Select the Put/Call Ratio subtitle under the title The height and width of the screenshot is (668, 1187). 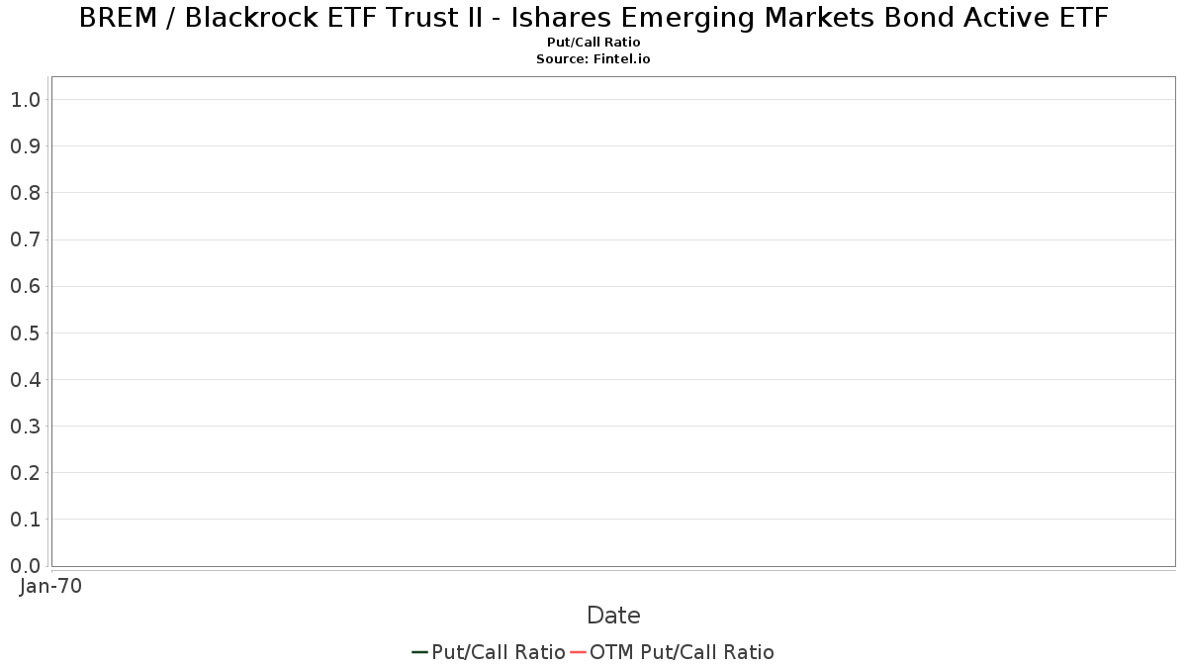pyautogui.click(x=593, y=43)
